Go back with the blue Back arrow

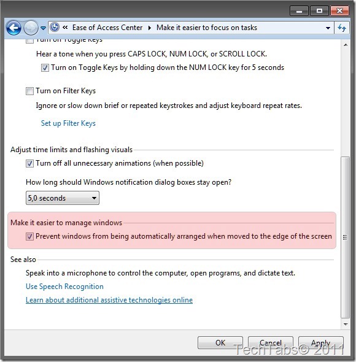pos(14,28)
